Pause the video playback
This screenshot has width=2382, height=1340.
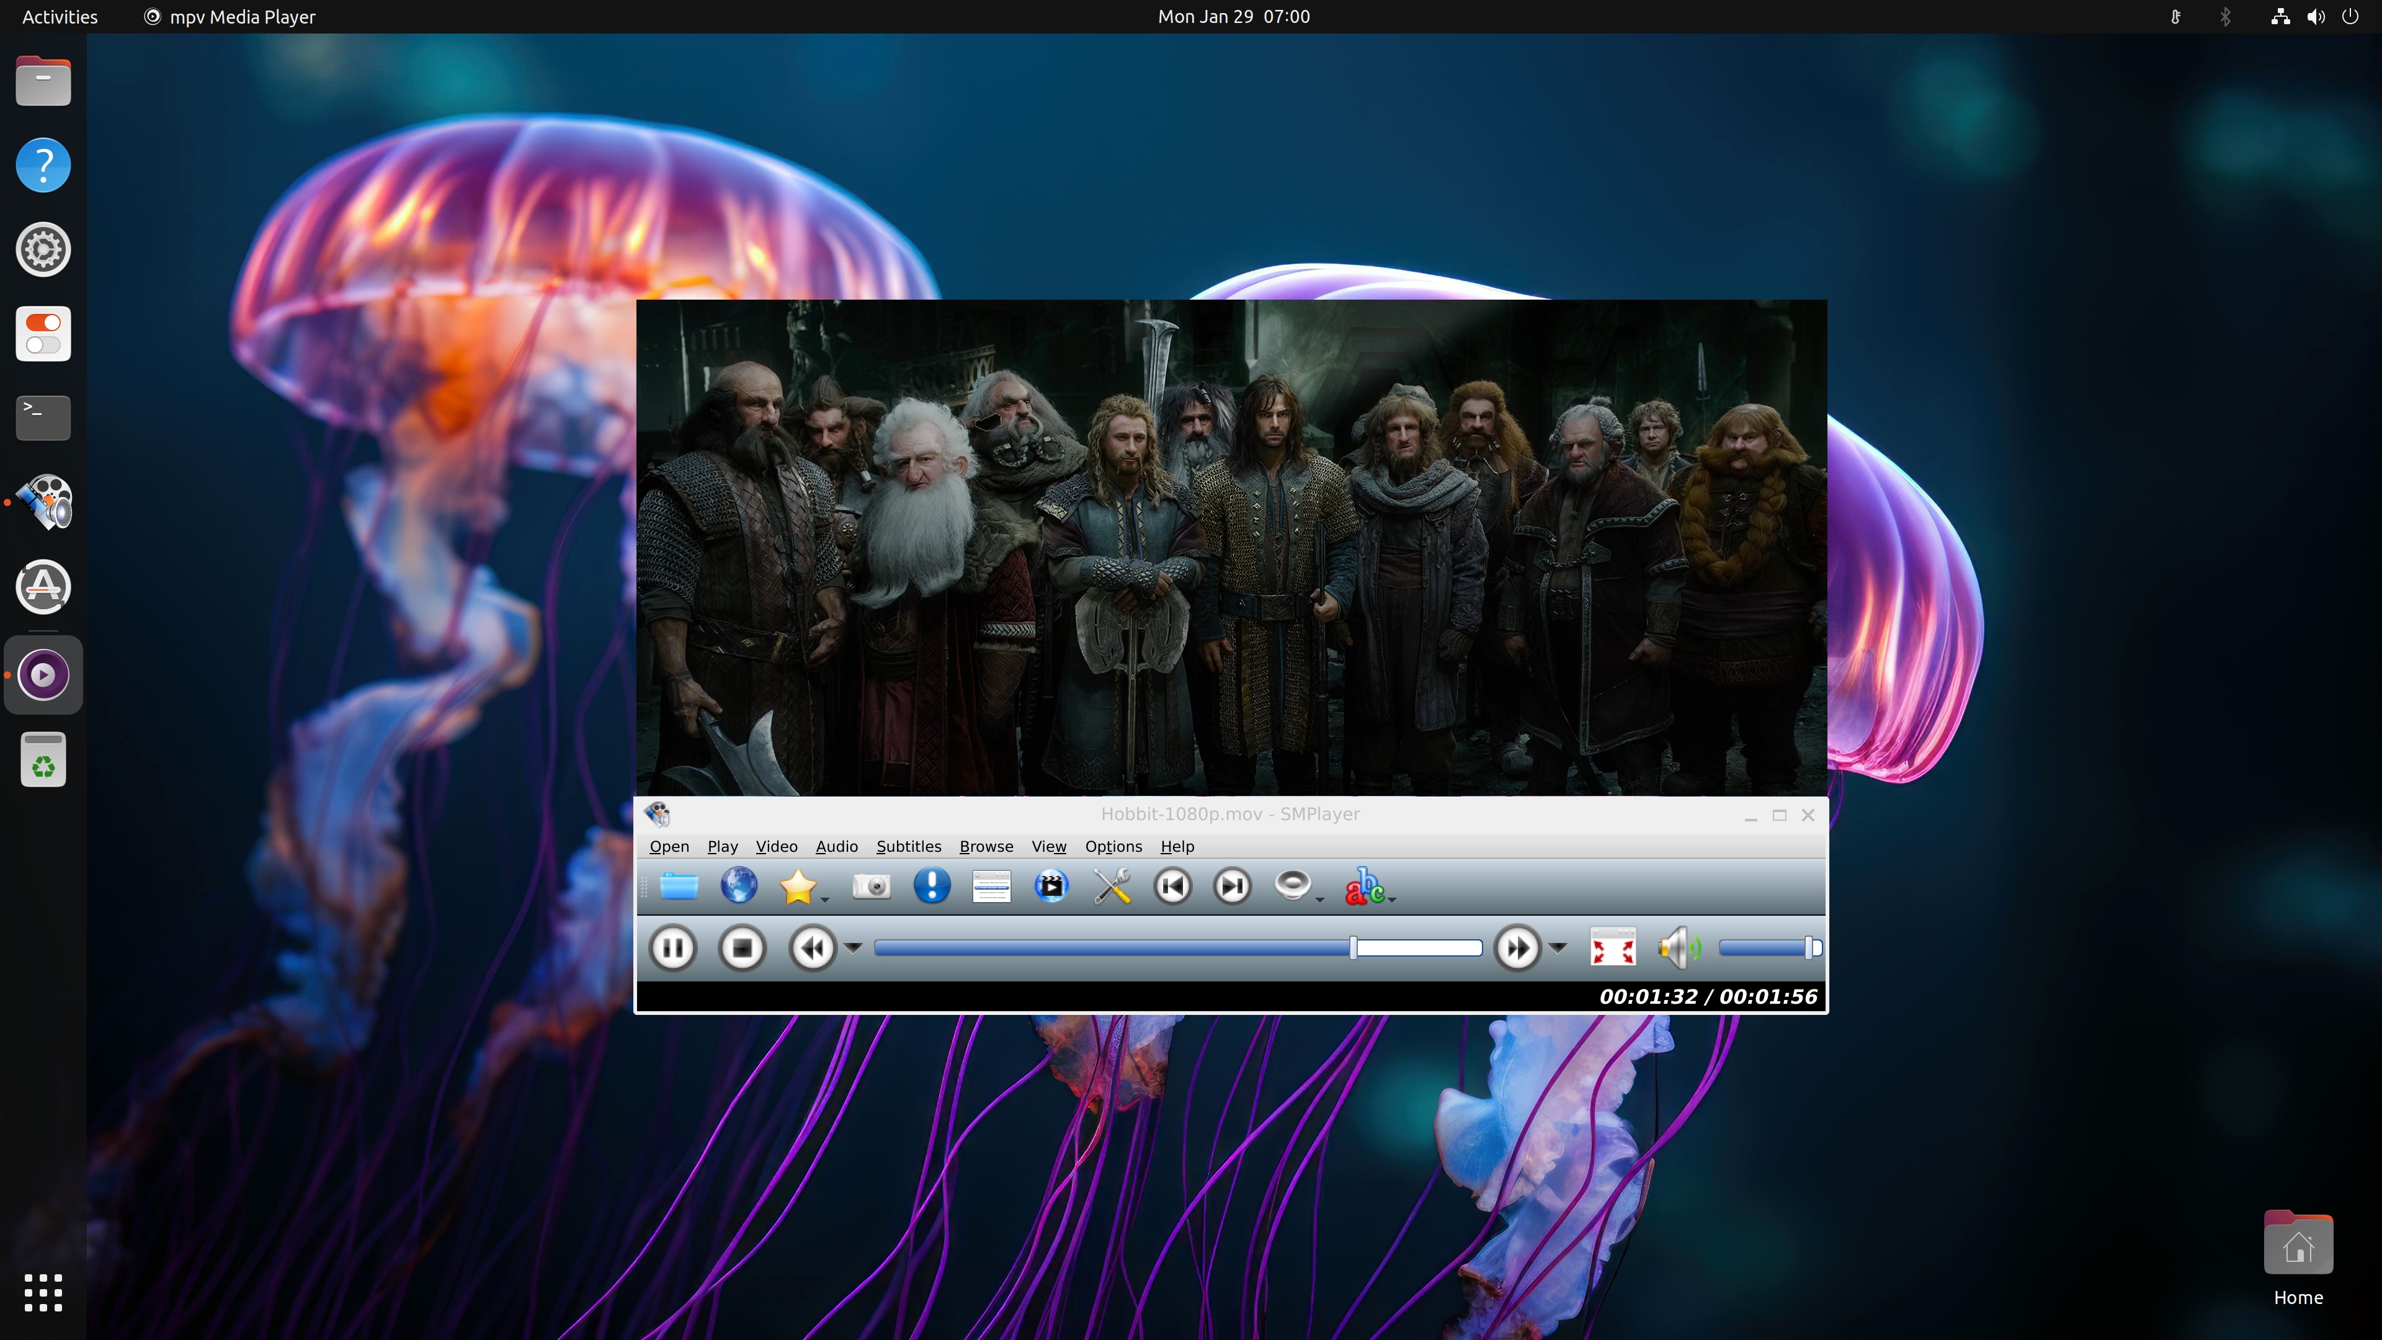pyautogui.click(x=673, y=947)
